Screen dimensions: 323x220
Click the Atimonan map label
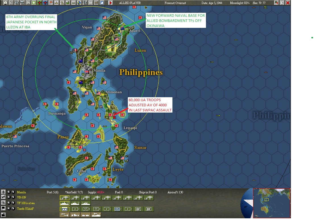114,92
